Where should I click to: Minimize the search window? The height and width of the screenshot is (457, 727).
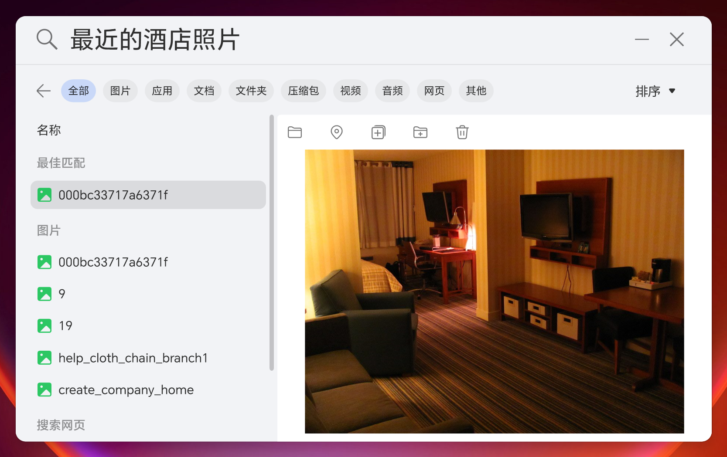point(642,40)
